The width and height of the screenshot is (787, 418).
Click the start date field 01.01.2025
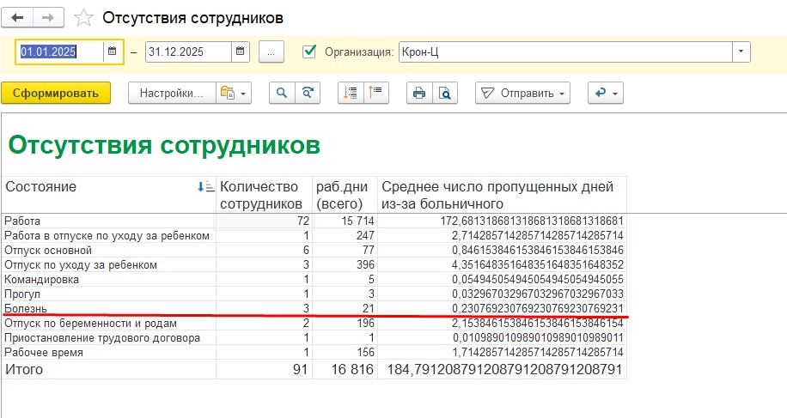coord(60,51)
